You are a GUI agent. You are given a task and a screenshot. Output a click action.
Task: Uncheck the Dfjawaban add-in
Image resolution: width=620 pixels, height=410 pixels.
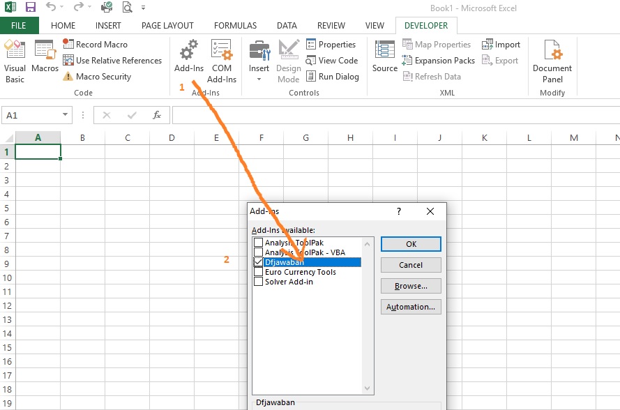click(x=259, y=262)
